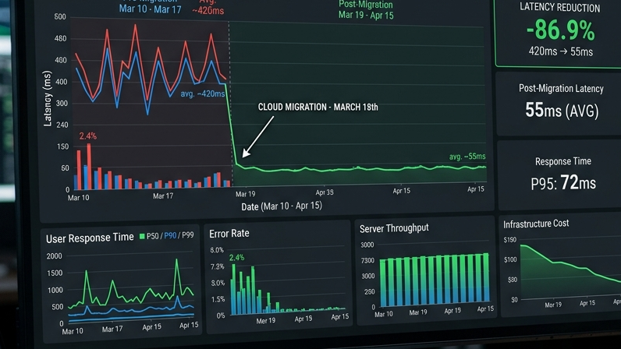Click the tallest red bar under 2.4%
Screen dimensions: 621x349
click(x=89, y=167)
